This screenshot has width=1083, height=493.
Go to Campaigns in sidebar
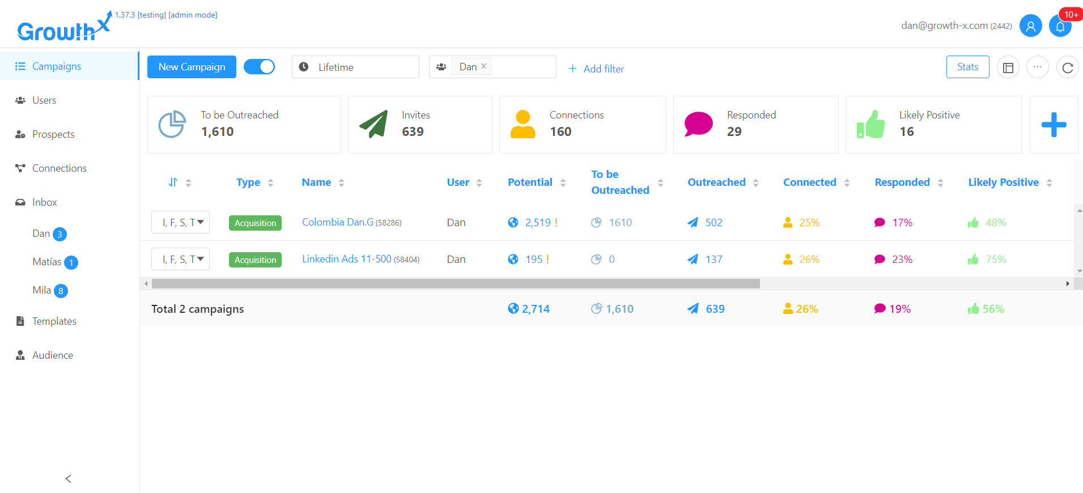pyautogui.click(x=69, y=66)
